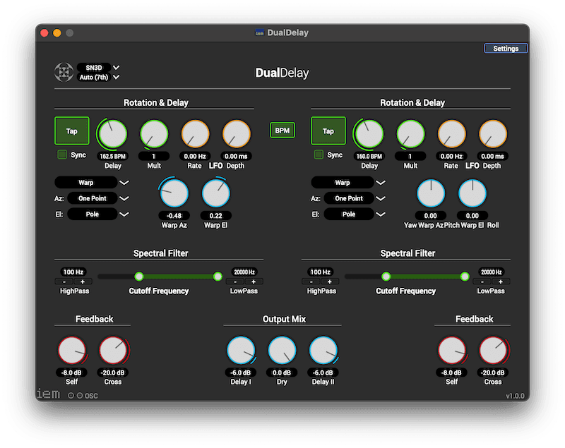Click the ambisonics sphere icon beside SN3D

click(64, 72)
